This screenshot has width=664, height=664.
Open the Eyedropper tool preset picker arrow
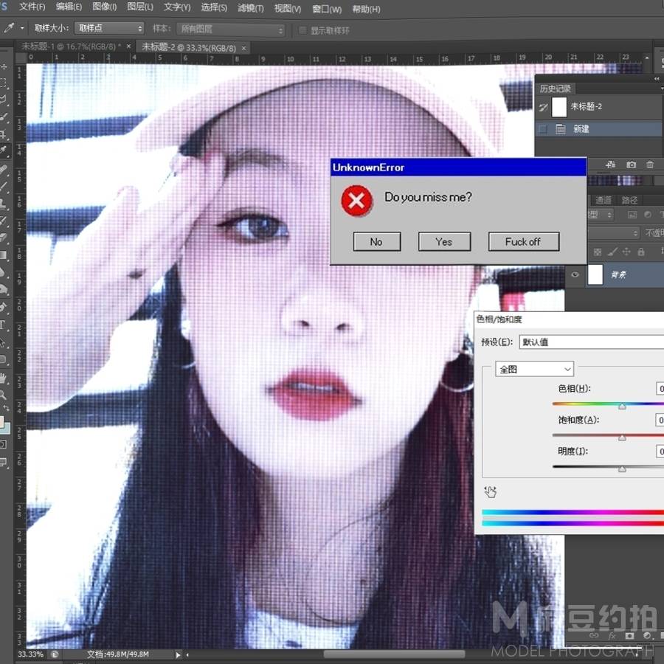[x=22, y=28]
